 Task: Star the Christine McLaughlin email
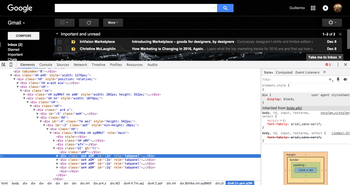[66, 49]
